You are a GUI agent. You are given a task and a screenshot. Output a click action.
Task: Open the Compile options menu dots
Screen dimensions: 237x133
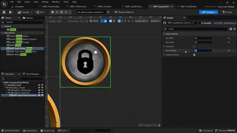point(31,12)
